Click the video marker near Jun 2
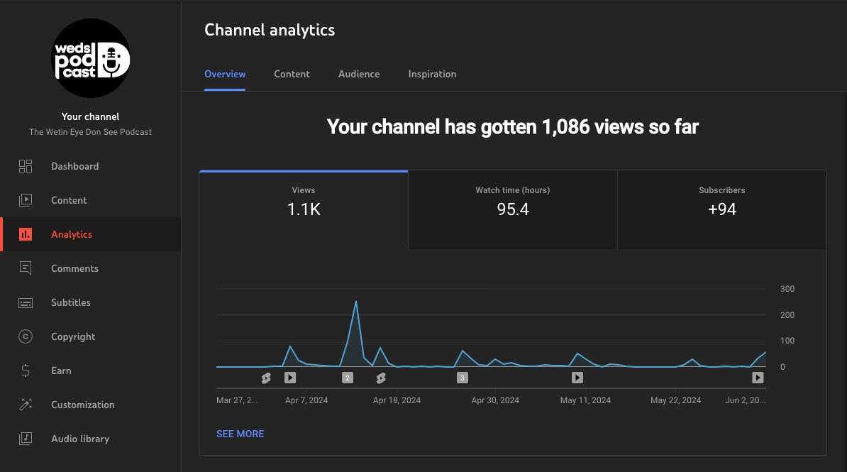The image size is (847, 472). [758, 378]
